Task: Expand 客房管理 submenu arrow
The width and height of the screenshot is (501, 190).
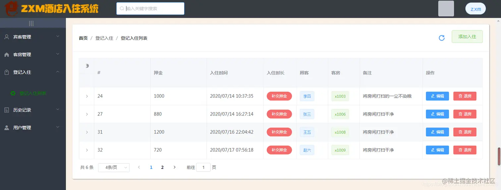Action: click(58, 54)
